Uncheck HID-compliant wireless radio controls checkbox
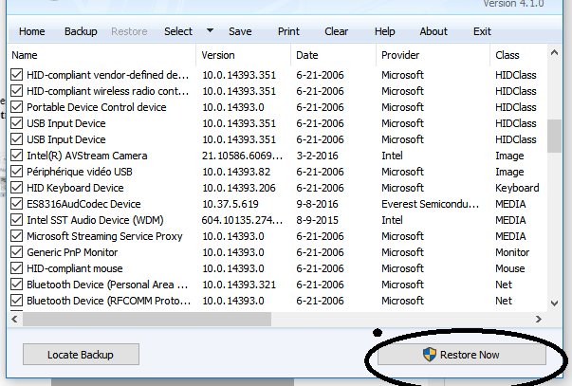This screenshot has width=572, height=386. pos(16,91)
